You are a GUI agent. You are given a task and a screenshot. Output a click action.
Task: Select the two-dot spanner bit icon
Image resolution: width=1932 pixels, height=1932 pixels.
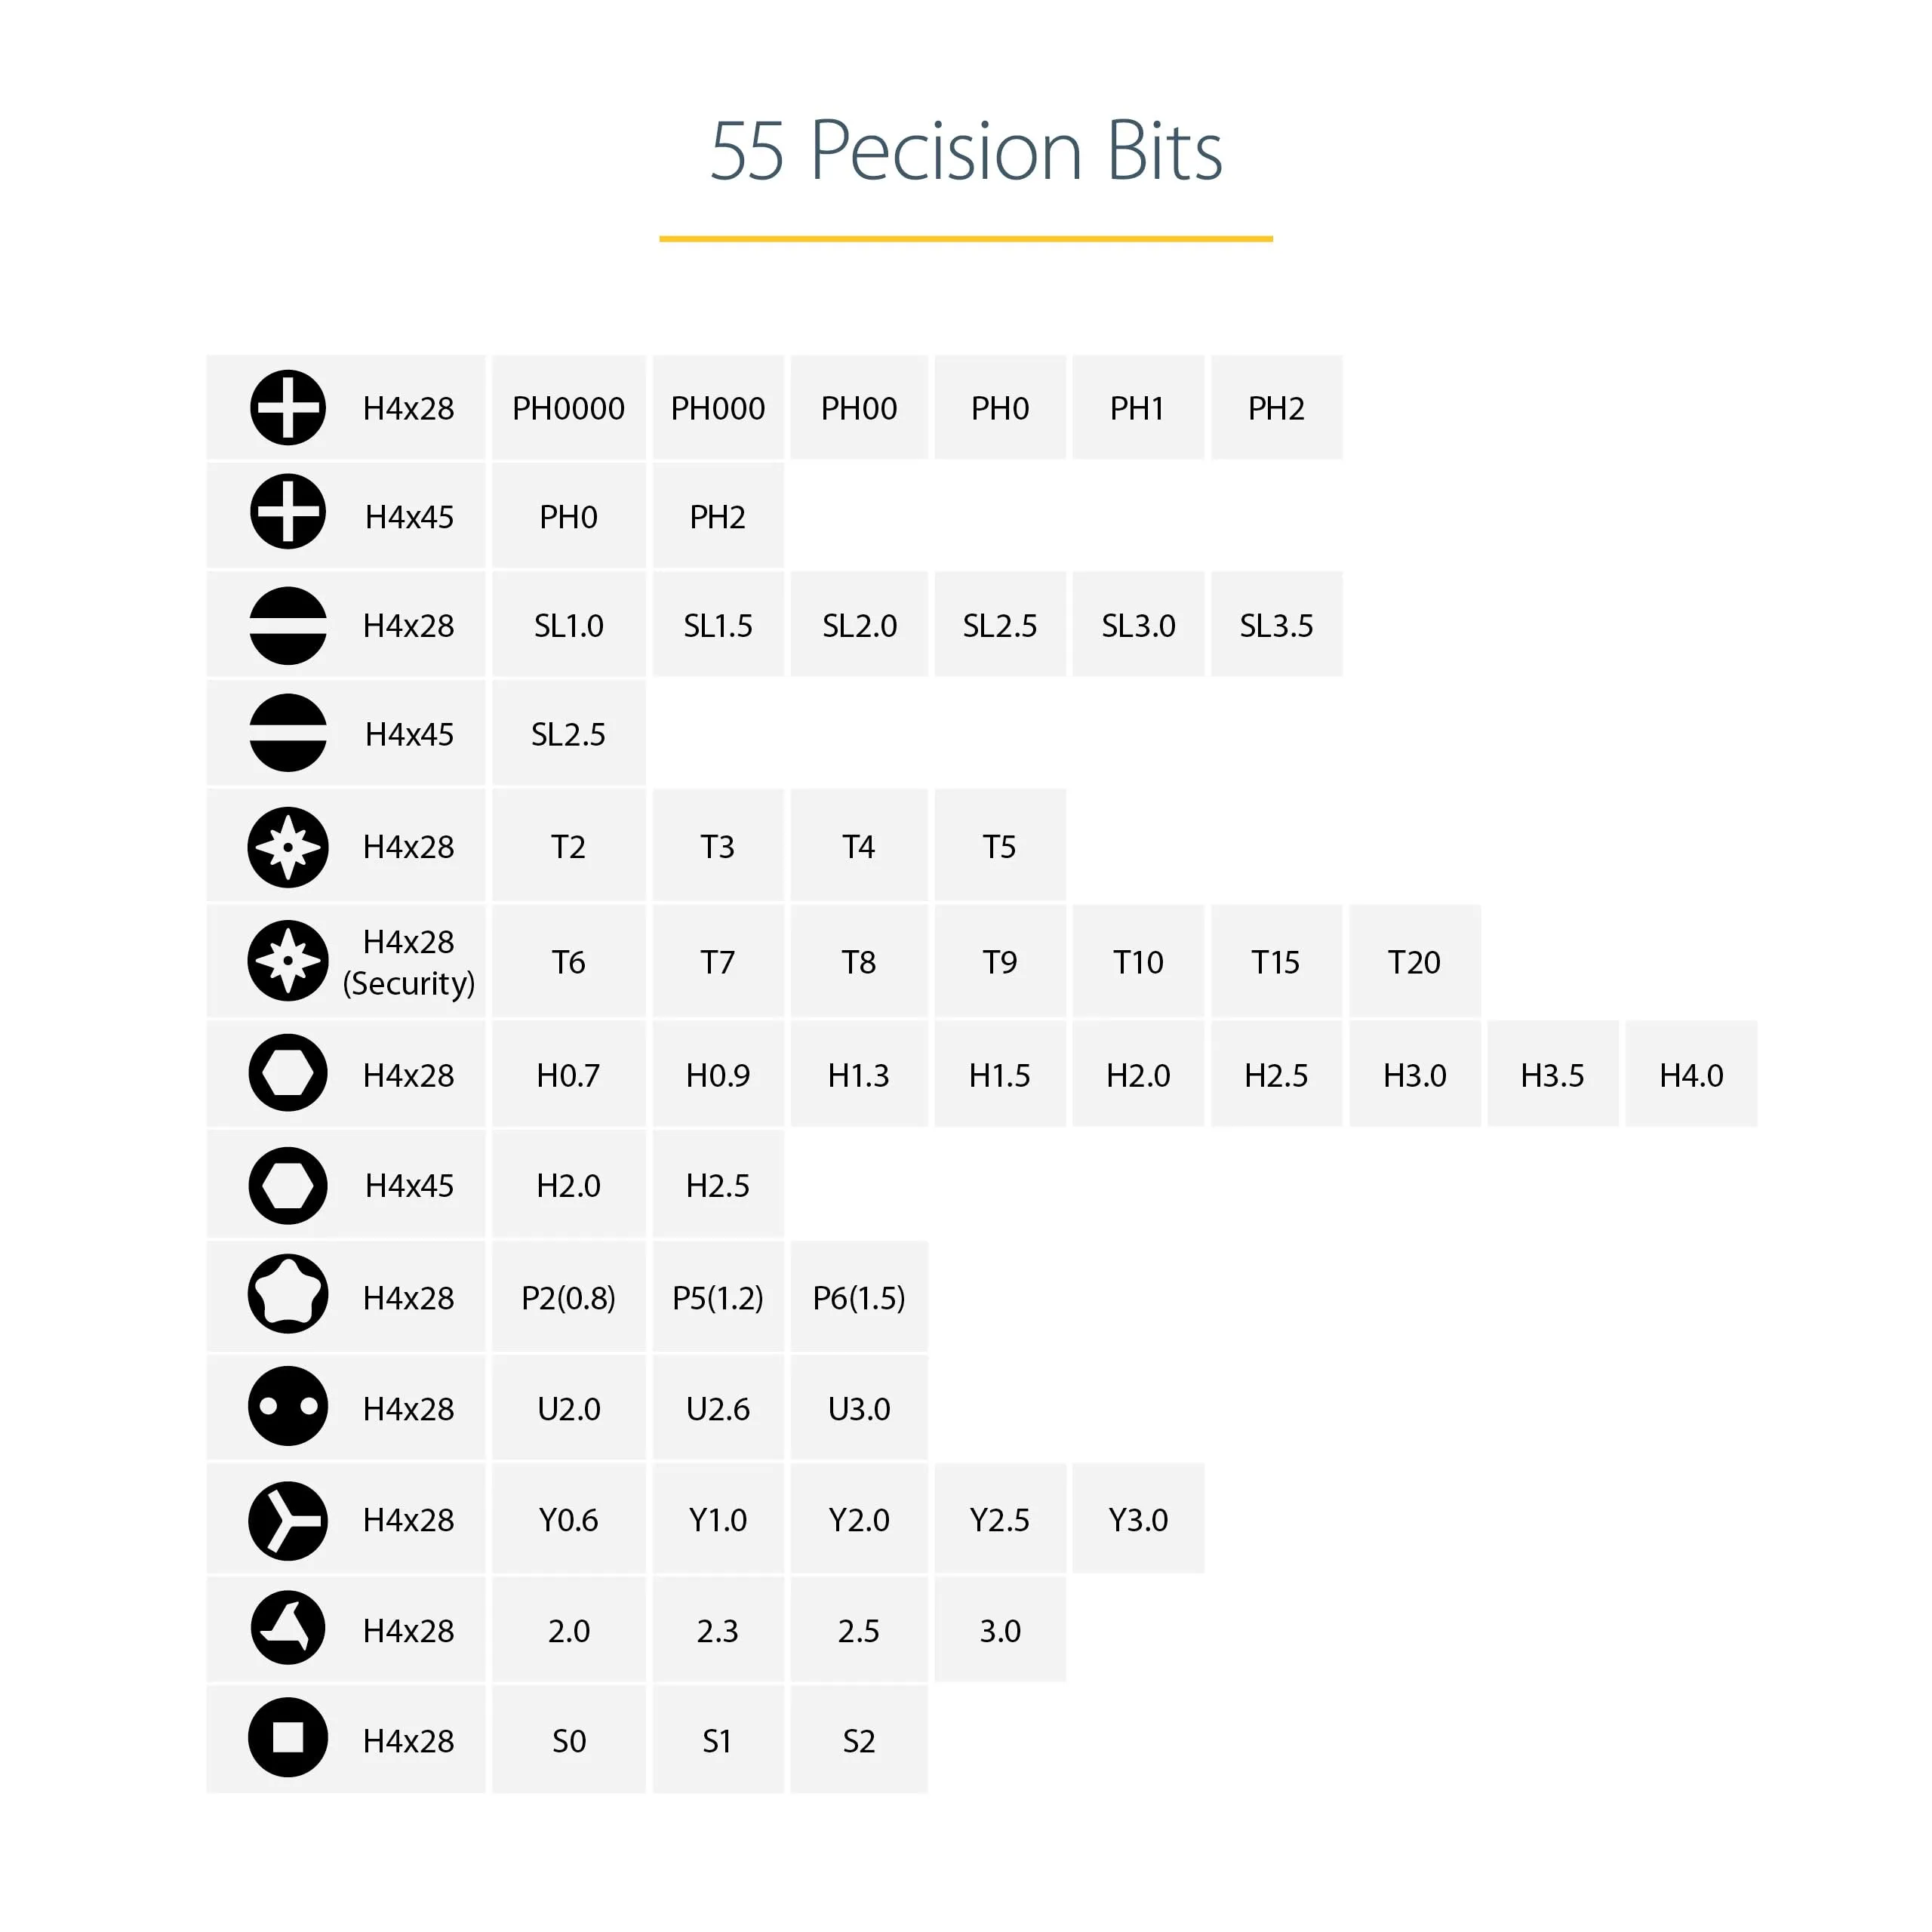tap(288, 1407)
